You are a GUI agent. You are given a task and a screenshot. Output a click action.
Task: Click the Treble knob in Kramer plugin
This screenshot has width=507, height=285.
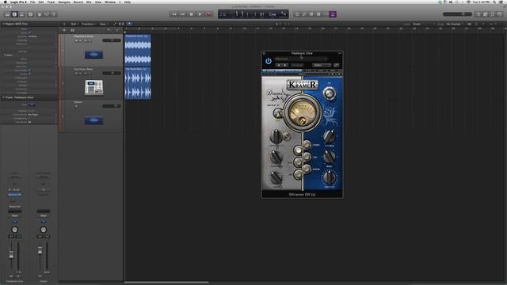click(x=330, y=137)
